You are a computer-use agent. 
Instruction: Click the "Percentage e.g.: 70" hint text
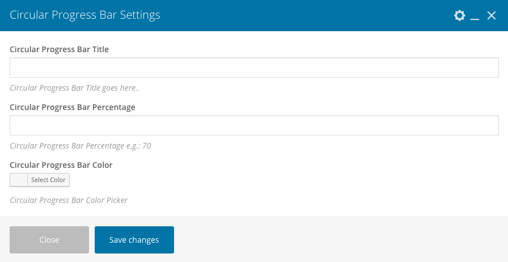coord(81,146)
